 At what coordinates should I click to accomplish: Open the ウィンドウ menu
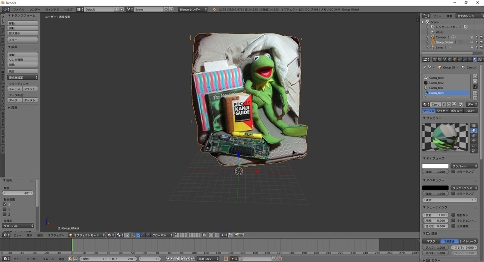point(52,9)
